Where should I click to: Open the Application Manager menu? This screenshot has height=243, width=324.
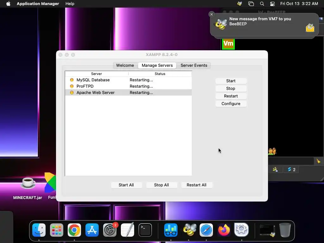click(38, 3)
